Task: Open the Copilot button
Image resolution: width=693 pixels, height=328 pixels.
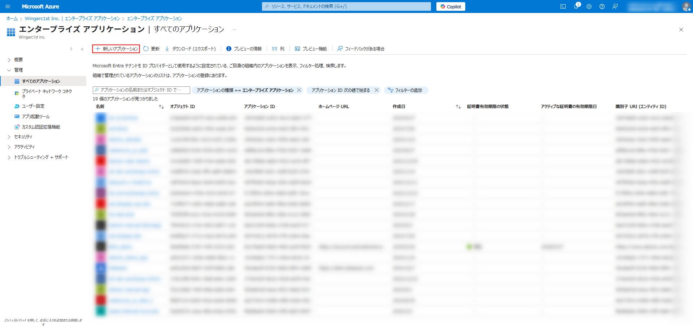Action: click(450, 6)
